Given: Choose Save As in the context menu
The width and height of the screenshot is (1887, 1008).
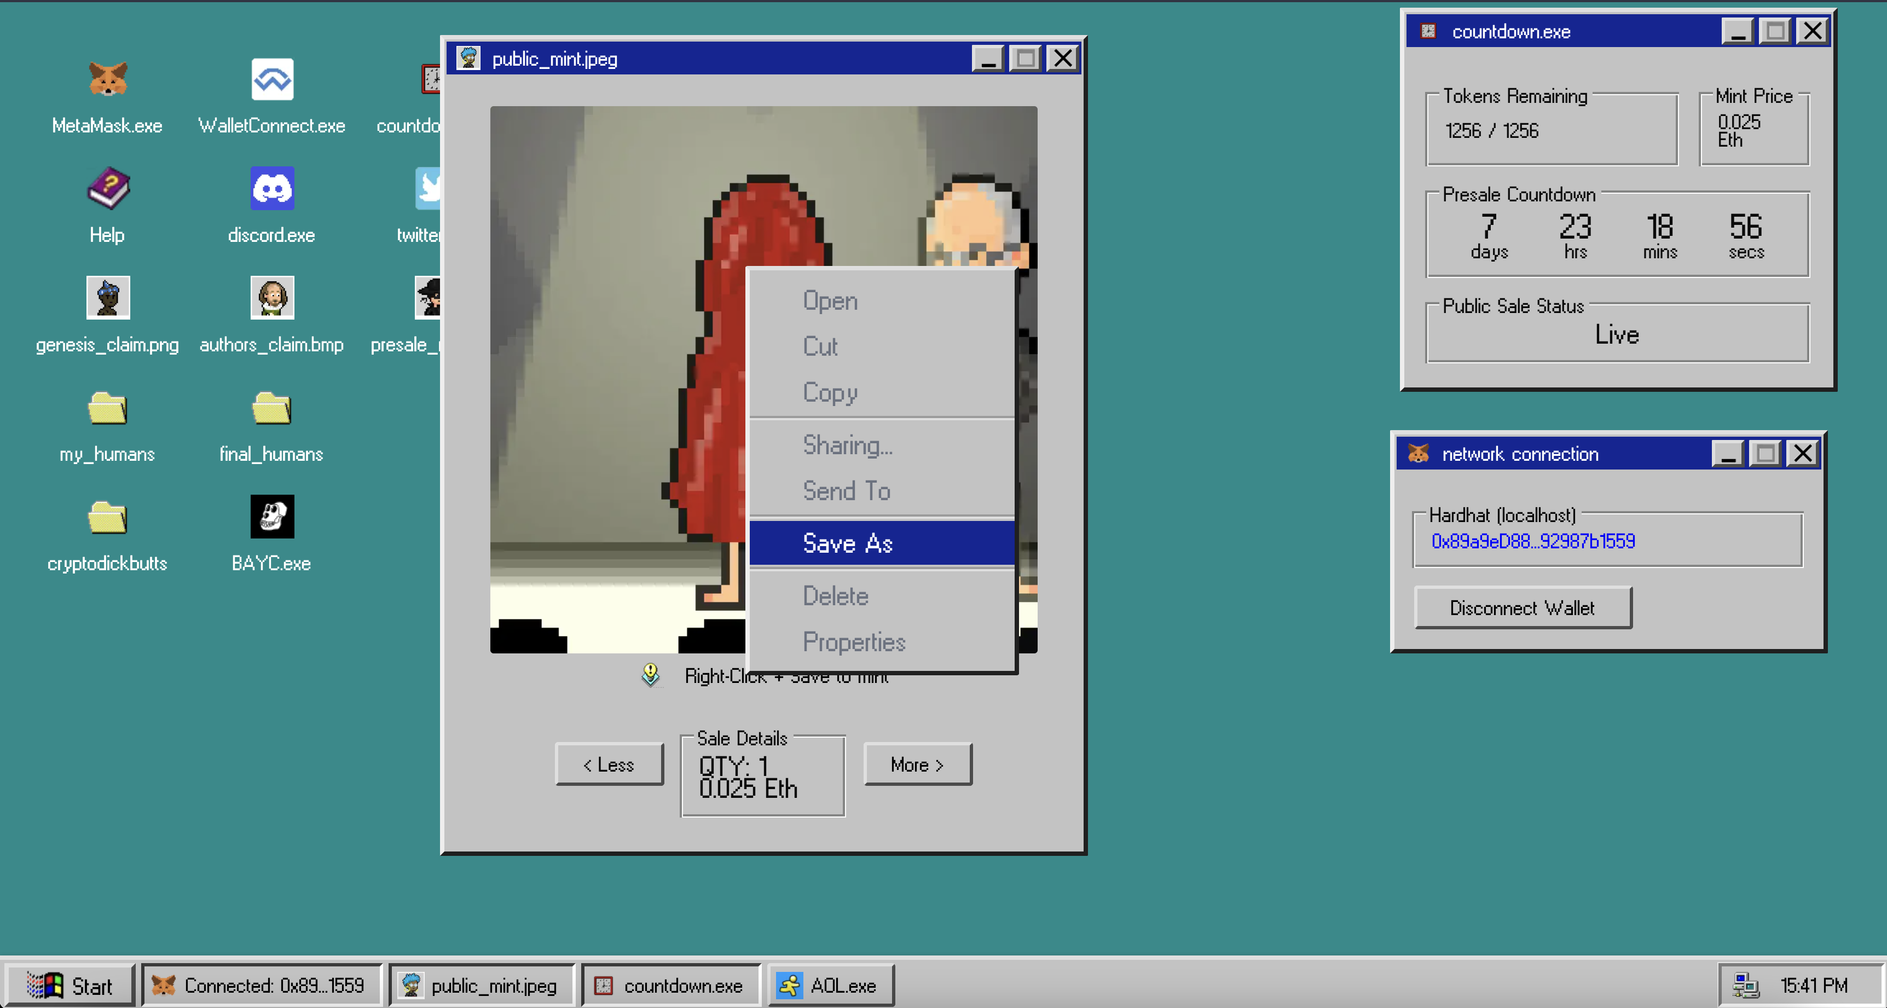Looking at the screenshot, I should click(848, 543).
